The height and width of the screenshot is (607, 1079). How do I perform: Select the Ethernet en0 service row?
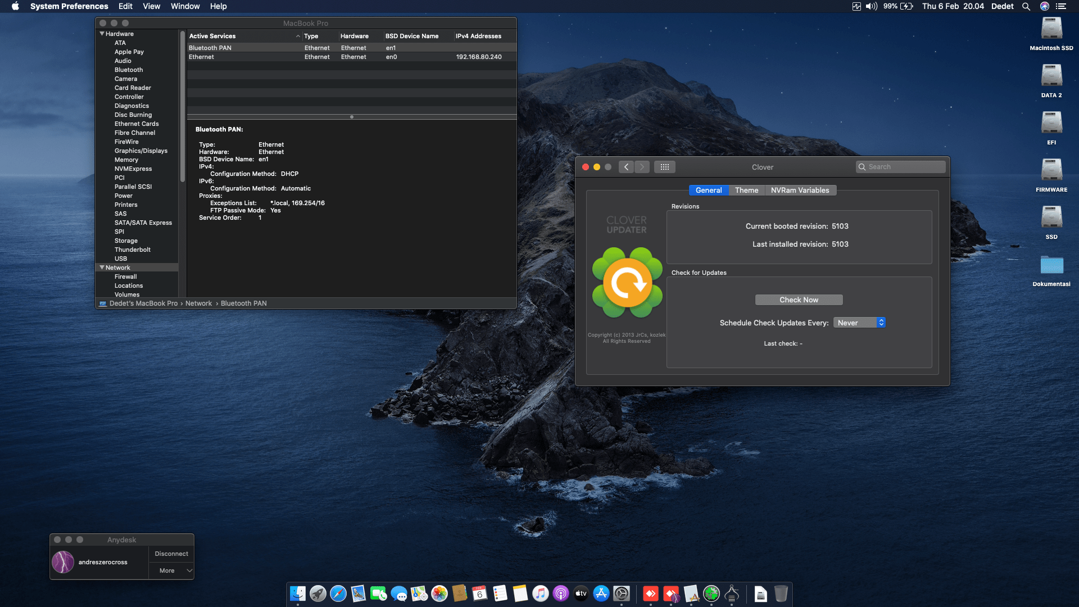point(352,57)
